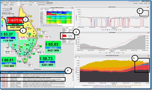Viewport: 152px width, 90px height.
Task: Toggle Battery Storage in the generation legend
Action: [123, 85]
